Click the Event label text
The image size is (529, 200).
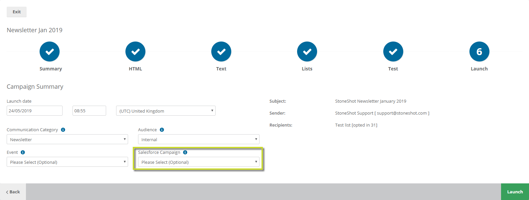12,152
